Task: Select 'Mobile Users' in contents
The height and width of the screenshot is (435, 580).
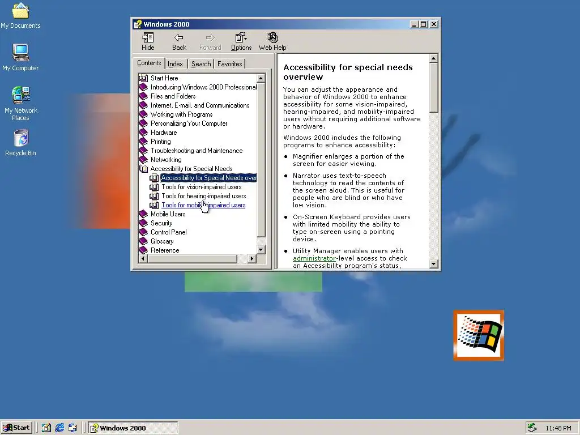Action: 168,214
